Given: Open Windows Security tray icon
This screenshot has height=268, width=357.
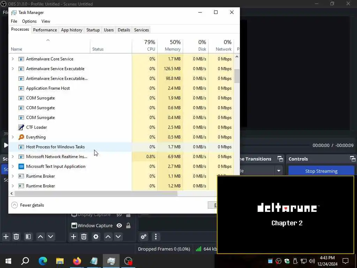Looking at the screenshot, I should [287, 261].
